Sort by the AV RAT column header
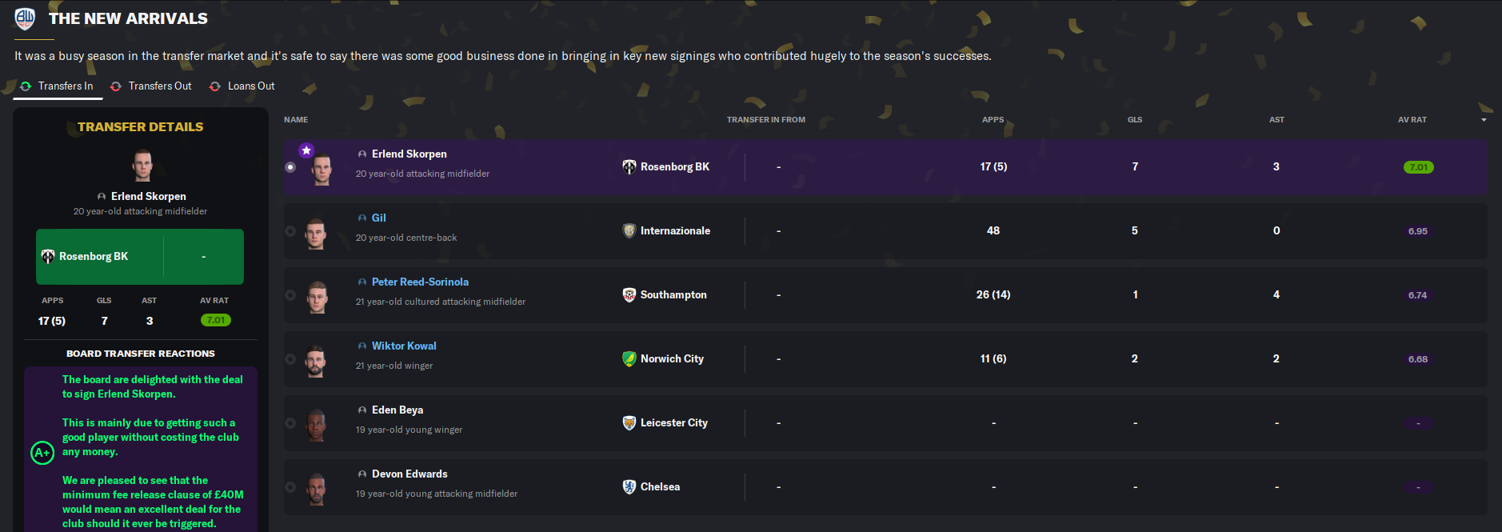This screenshot has width=1502, height=532. [1412, 120]
